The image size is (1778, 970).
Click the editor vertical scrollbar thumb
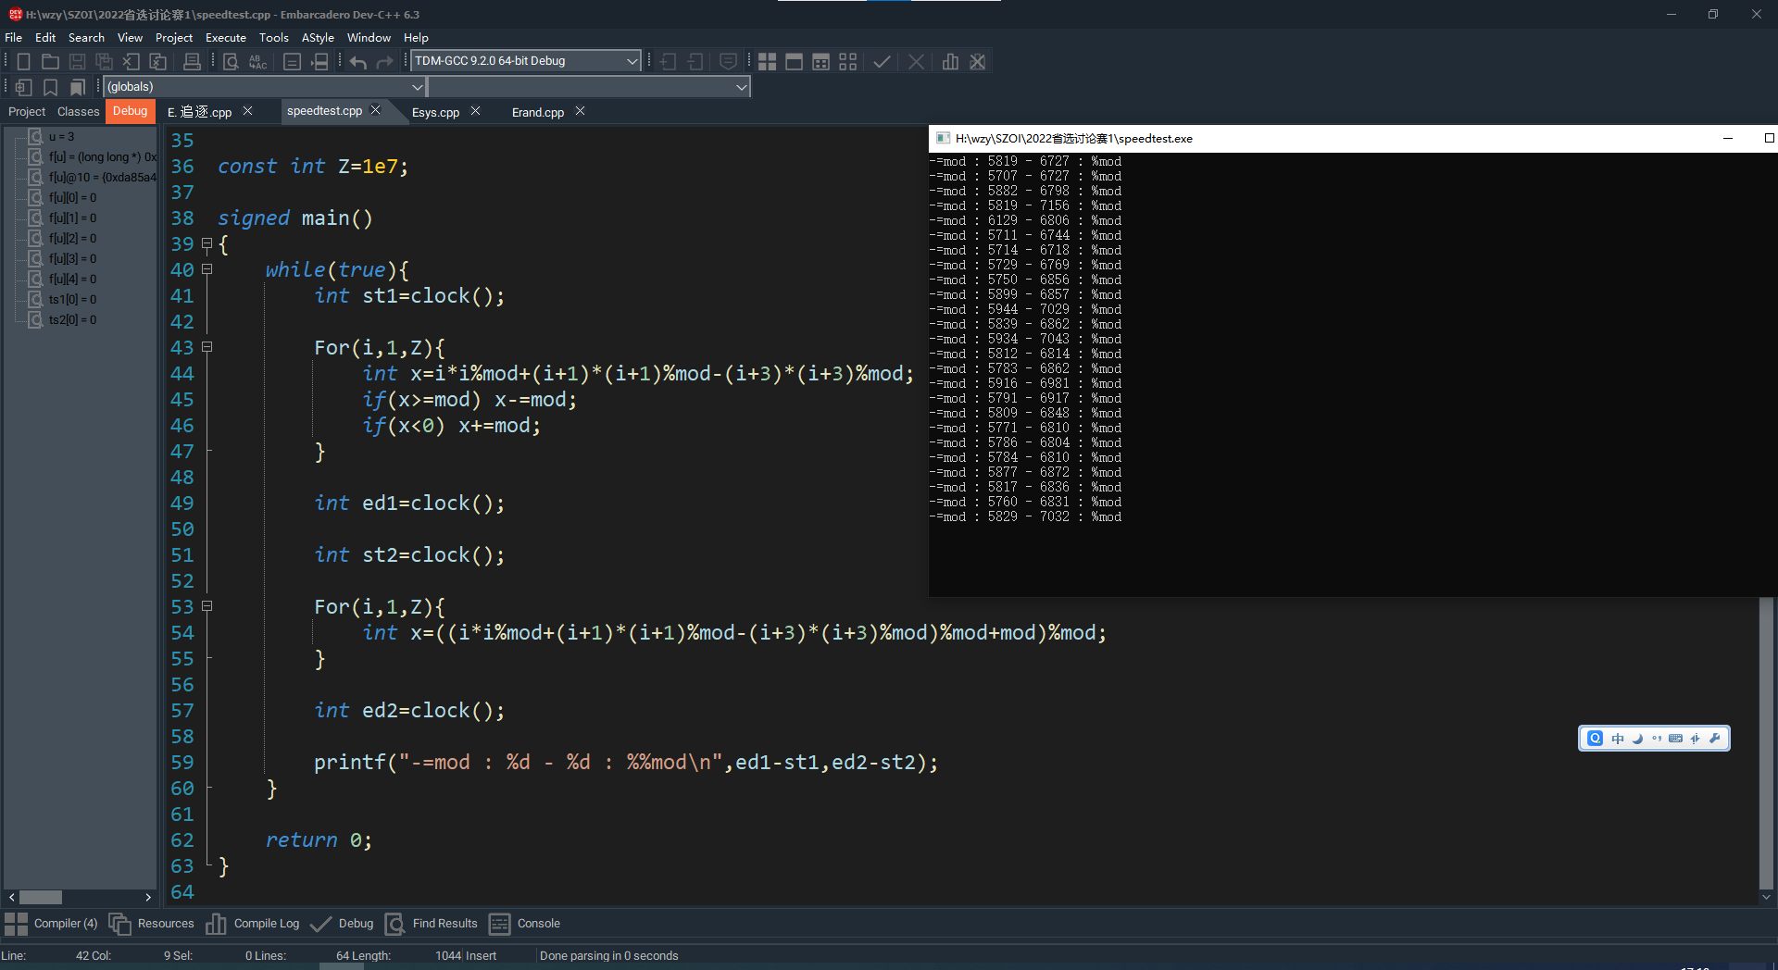point(1766,742)
